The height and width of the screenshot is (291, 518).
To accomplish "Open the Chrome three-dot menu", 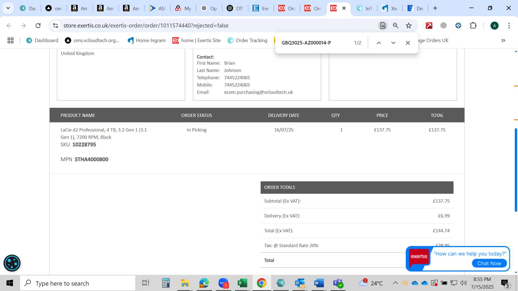I will point(509,26).
